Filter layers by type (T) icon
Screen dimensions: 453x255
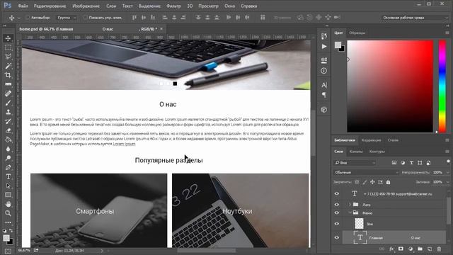(411, 163)
